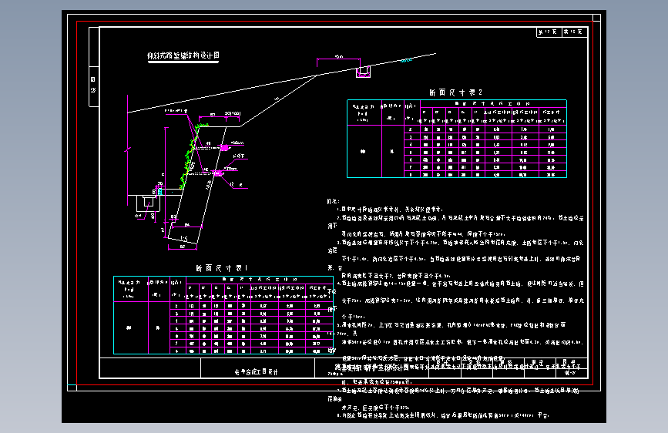Click the rectangular ditch symbol at wall toe
This screenshot has width=668, height=433.
click(x=148, y=203)
